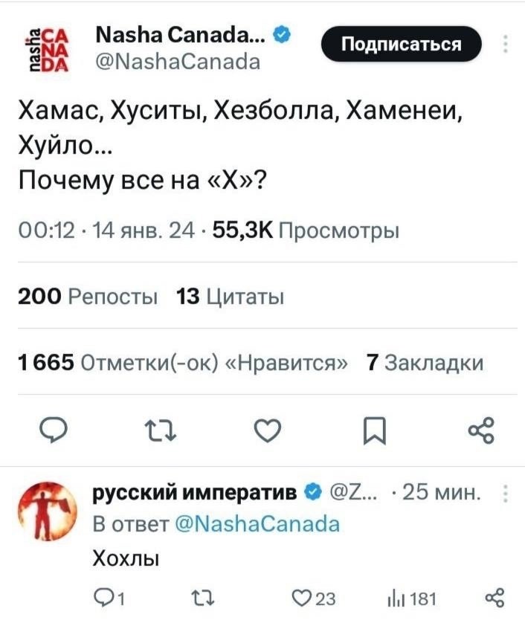View the 200 Репосты list

tap(86, 298)
